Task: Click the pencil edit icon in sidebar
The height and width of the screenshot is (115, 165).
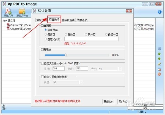Action: click(159, 64)
